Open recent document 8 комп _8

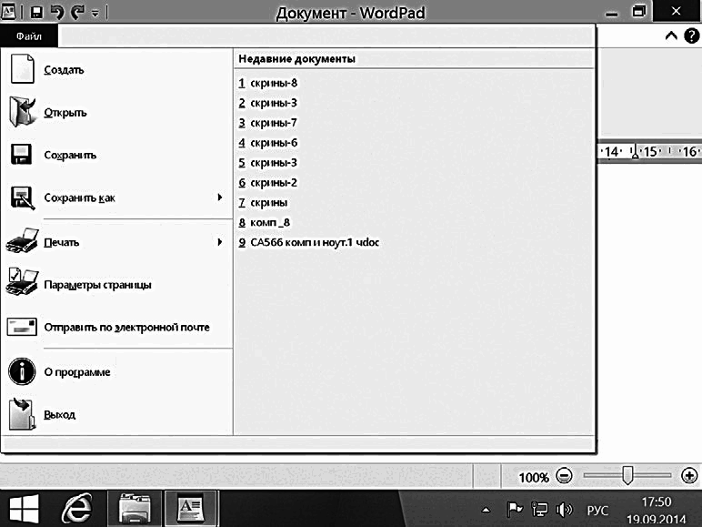click(264, 223)
